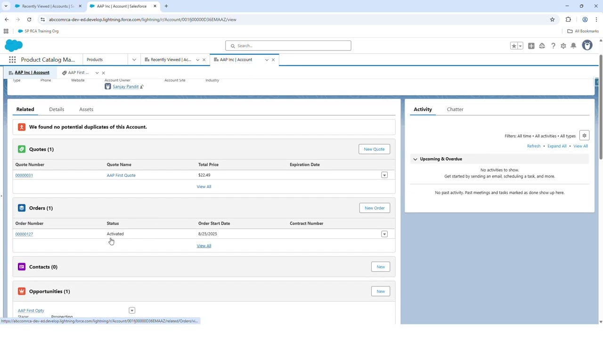This screenshot has height=339, width=603.
Task: Click the Sanjay Pandit owner avatar icon
Action: click(108, 87)
